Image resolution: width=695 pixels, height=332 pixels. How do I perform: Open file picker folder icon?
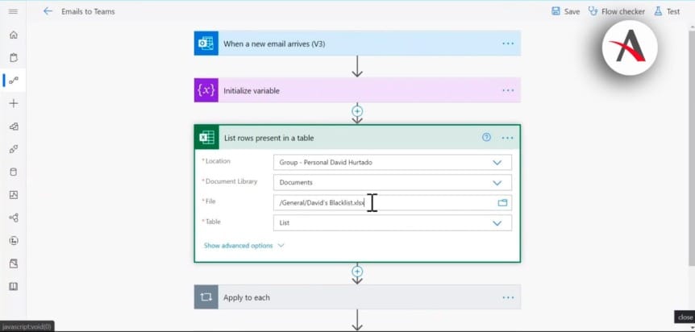pos(502,202)
